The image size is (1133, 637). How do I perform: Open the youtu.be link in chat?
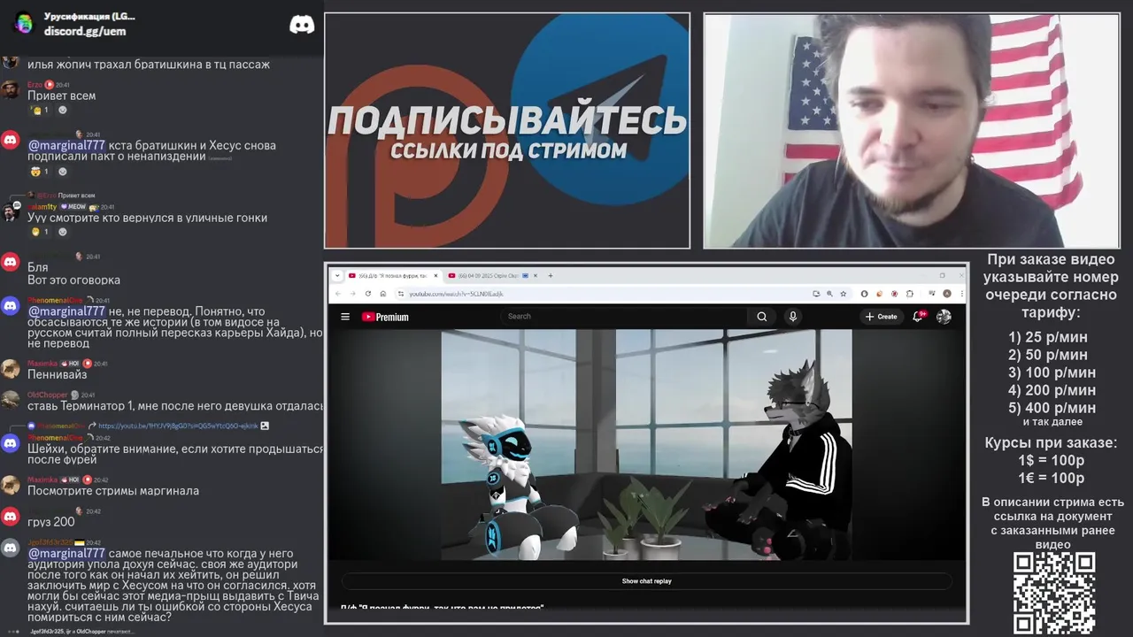pyautogui.click(x=178, y=426)
